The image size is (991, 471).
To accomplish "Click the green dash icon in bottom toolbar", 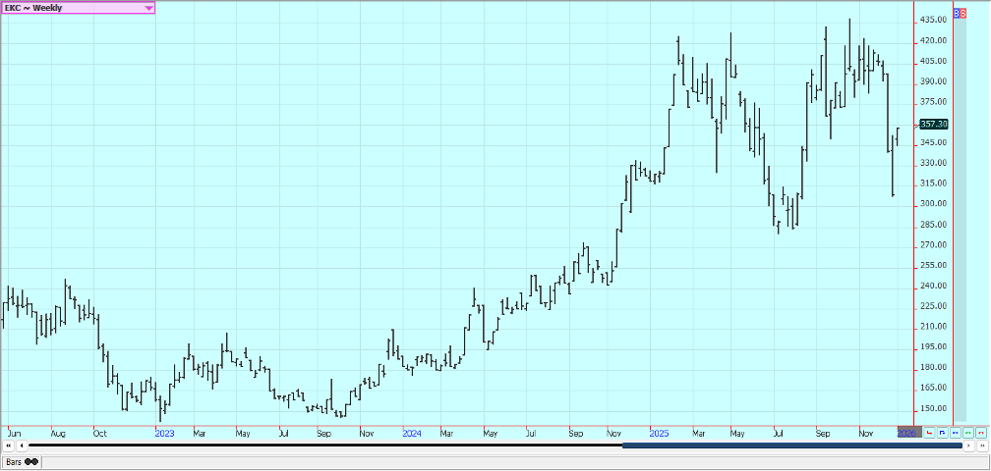I will point(967,433).
